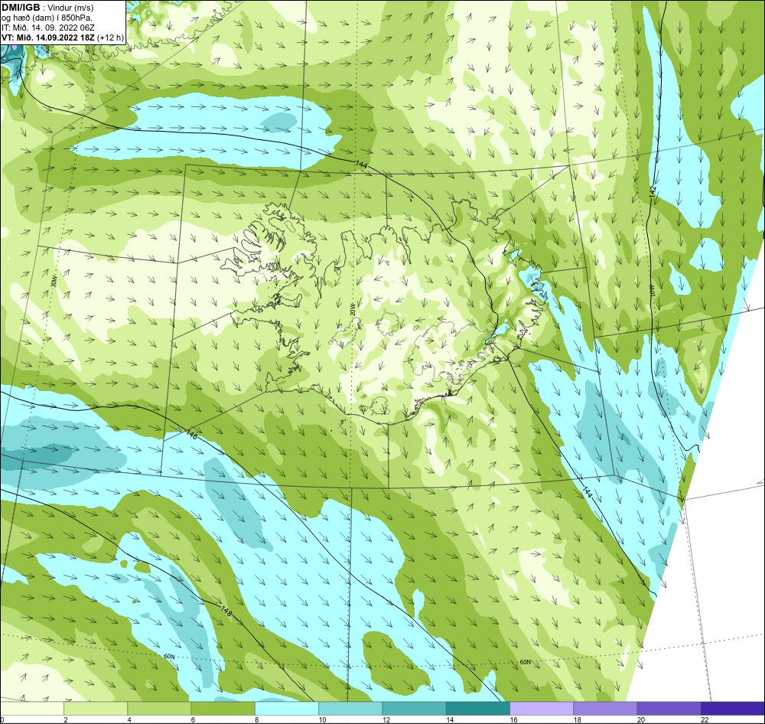This screenshot has height=724, width=765.
Task: Click the left 60N latitude label
Action: click(169, 657)
